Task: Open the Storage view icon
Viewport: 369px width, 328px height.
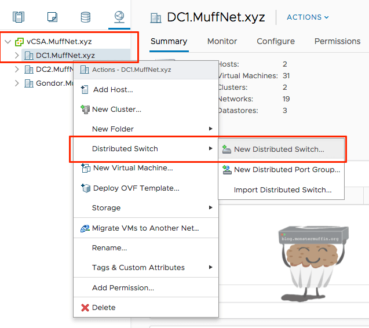Action: pos(85,17)
